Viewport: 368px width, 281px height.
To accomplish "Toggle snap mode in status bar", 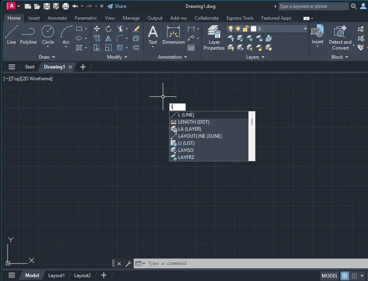I will tap(354, 275).
